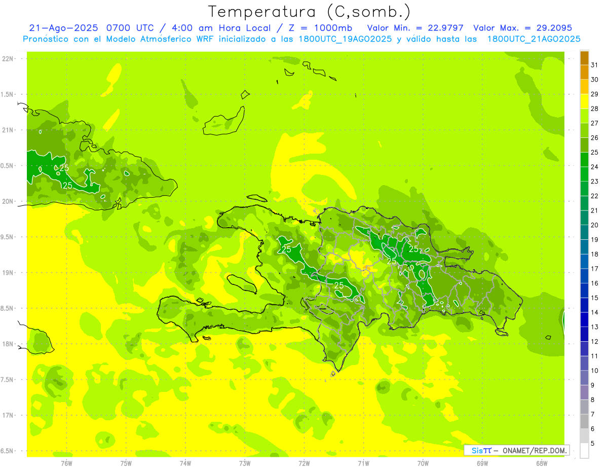Click the gray legend swatch between 6 and 7
The image size is (608, 470).
tap(584, 421)
